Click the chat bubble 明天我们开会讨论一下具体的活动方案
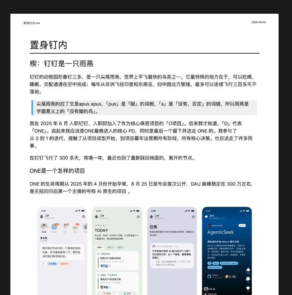Viewport: 292px width, 295px height. (62, 252)
